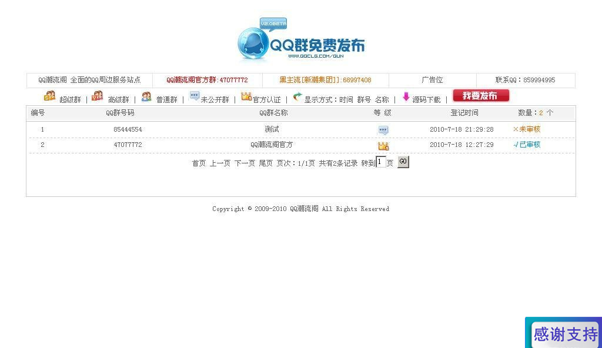Click the 等级 column header
The width and height of the screenshot is (602, 348).
coord(382,113)
